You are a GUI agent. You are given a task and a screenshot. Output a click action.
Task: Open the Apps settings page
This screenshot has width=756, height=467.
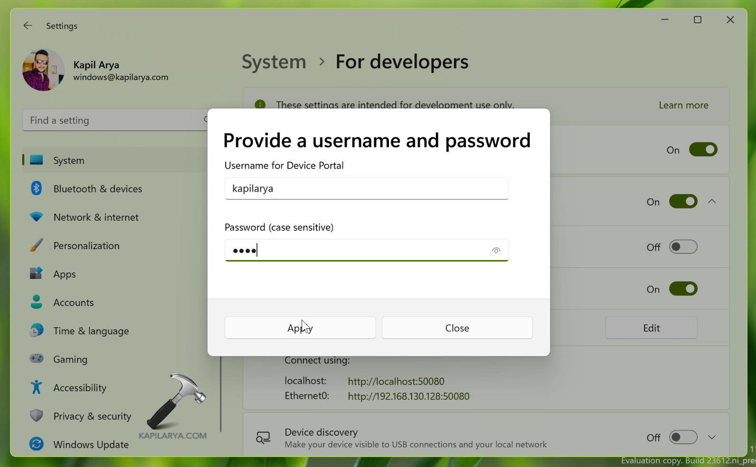click(x=115, y=274)
